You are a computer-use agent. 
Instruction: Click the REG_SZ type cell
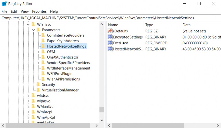(x=151, y=31)
